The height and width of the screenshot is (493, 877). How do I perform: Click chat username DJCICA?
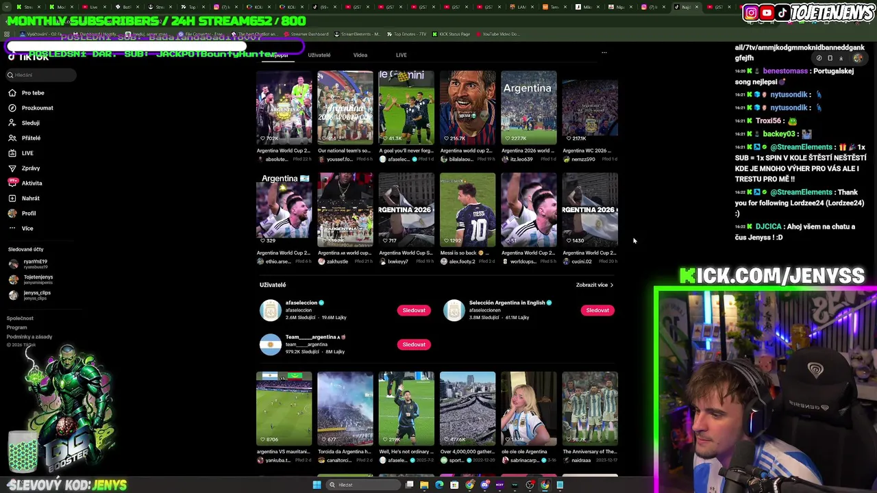(x=768, y=227)
